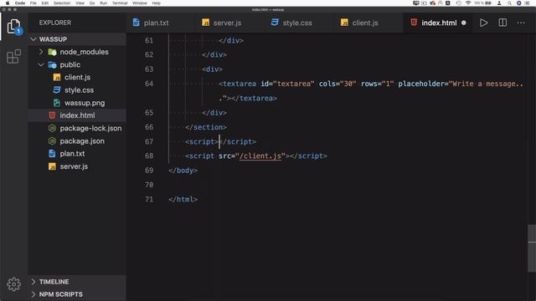Image resolution: width=536 pixels, height=301 pixels.
Task: Click the public folder icon
Action: [x=52, y=64]
